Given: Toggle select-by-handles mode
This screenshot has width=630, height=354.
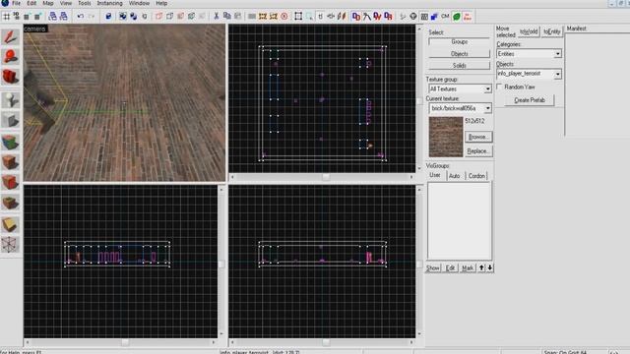Looking at the screenshot, I should [298, 17].
